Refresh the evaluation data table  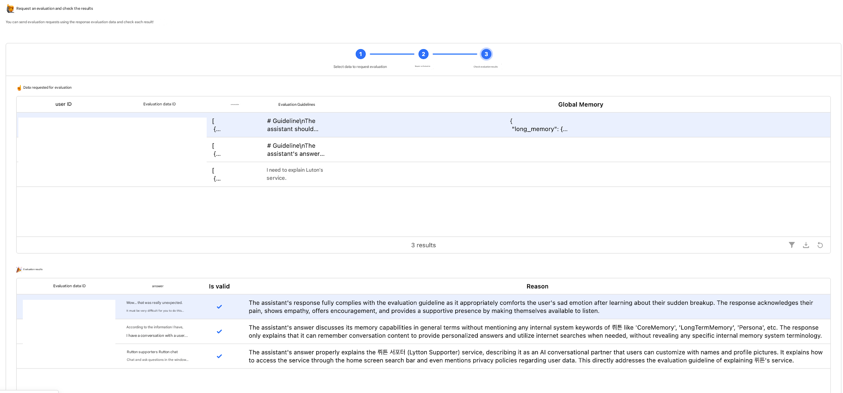coord(820,245)
